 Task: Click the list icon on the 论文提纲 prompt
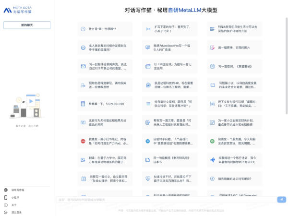pyautogui.click(x=148, y=103)
